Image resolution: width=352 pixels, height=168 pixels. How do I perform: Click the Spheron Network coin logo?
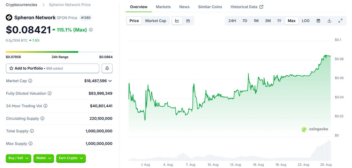coord(9,18)
